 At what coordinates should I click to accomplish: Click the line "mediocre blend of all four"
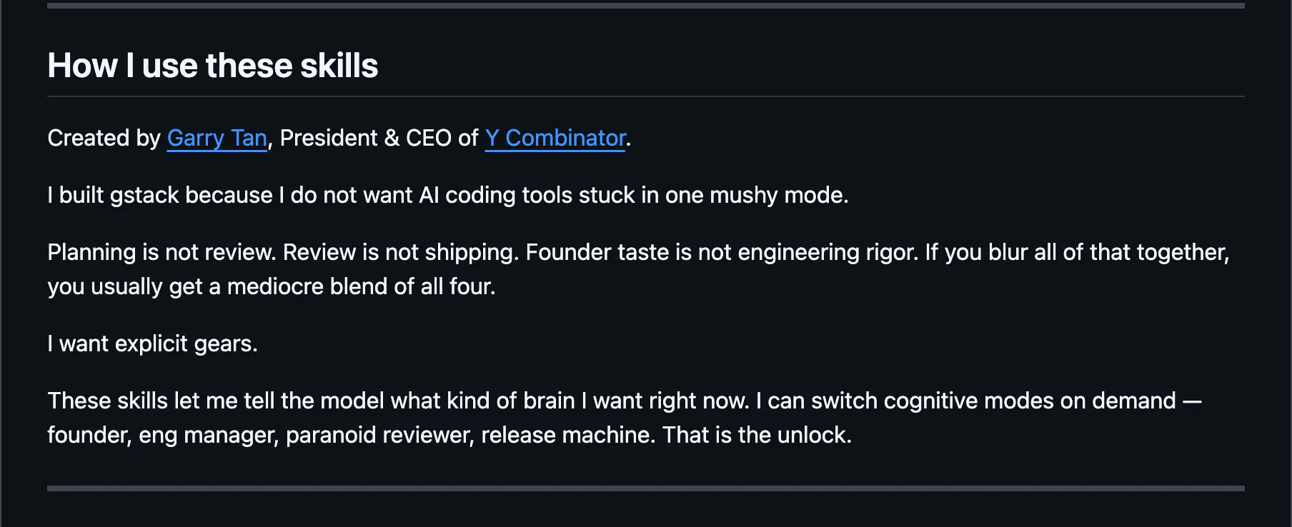(x=359, y=286)
